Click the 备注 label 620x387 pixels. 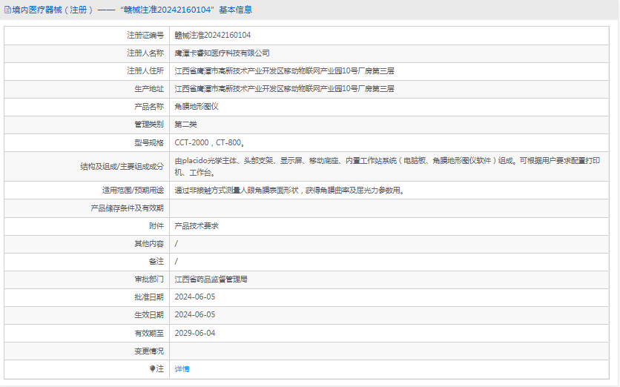pos(156,262)
